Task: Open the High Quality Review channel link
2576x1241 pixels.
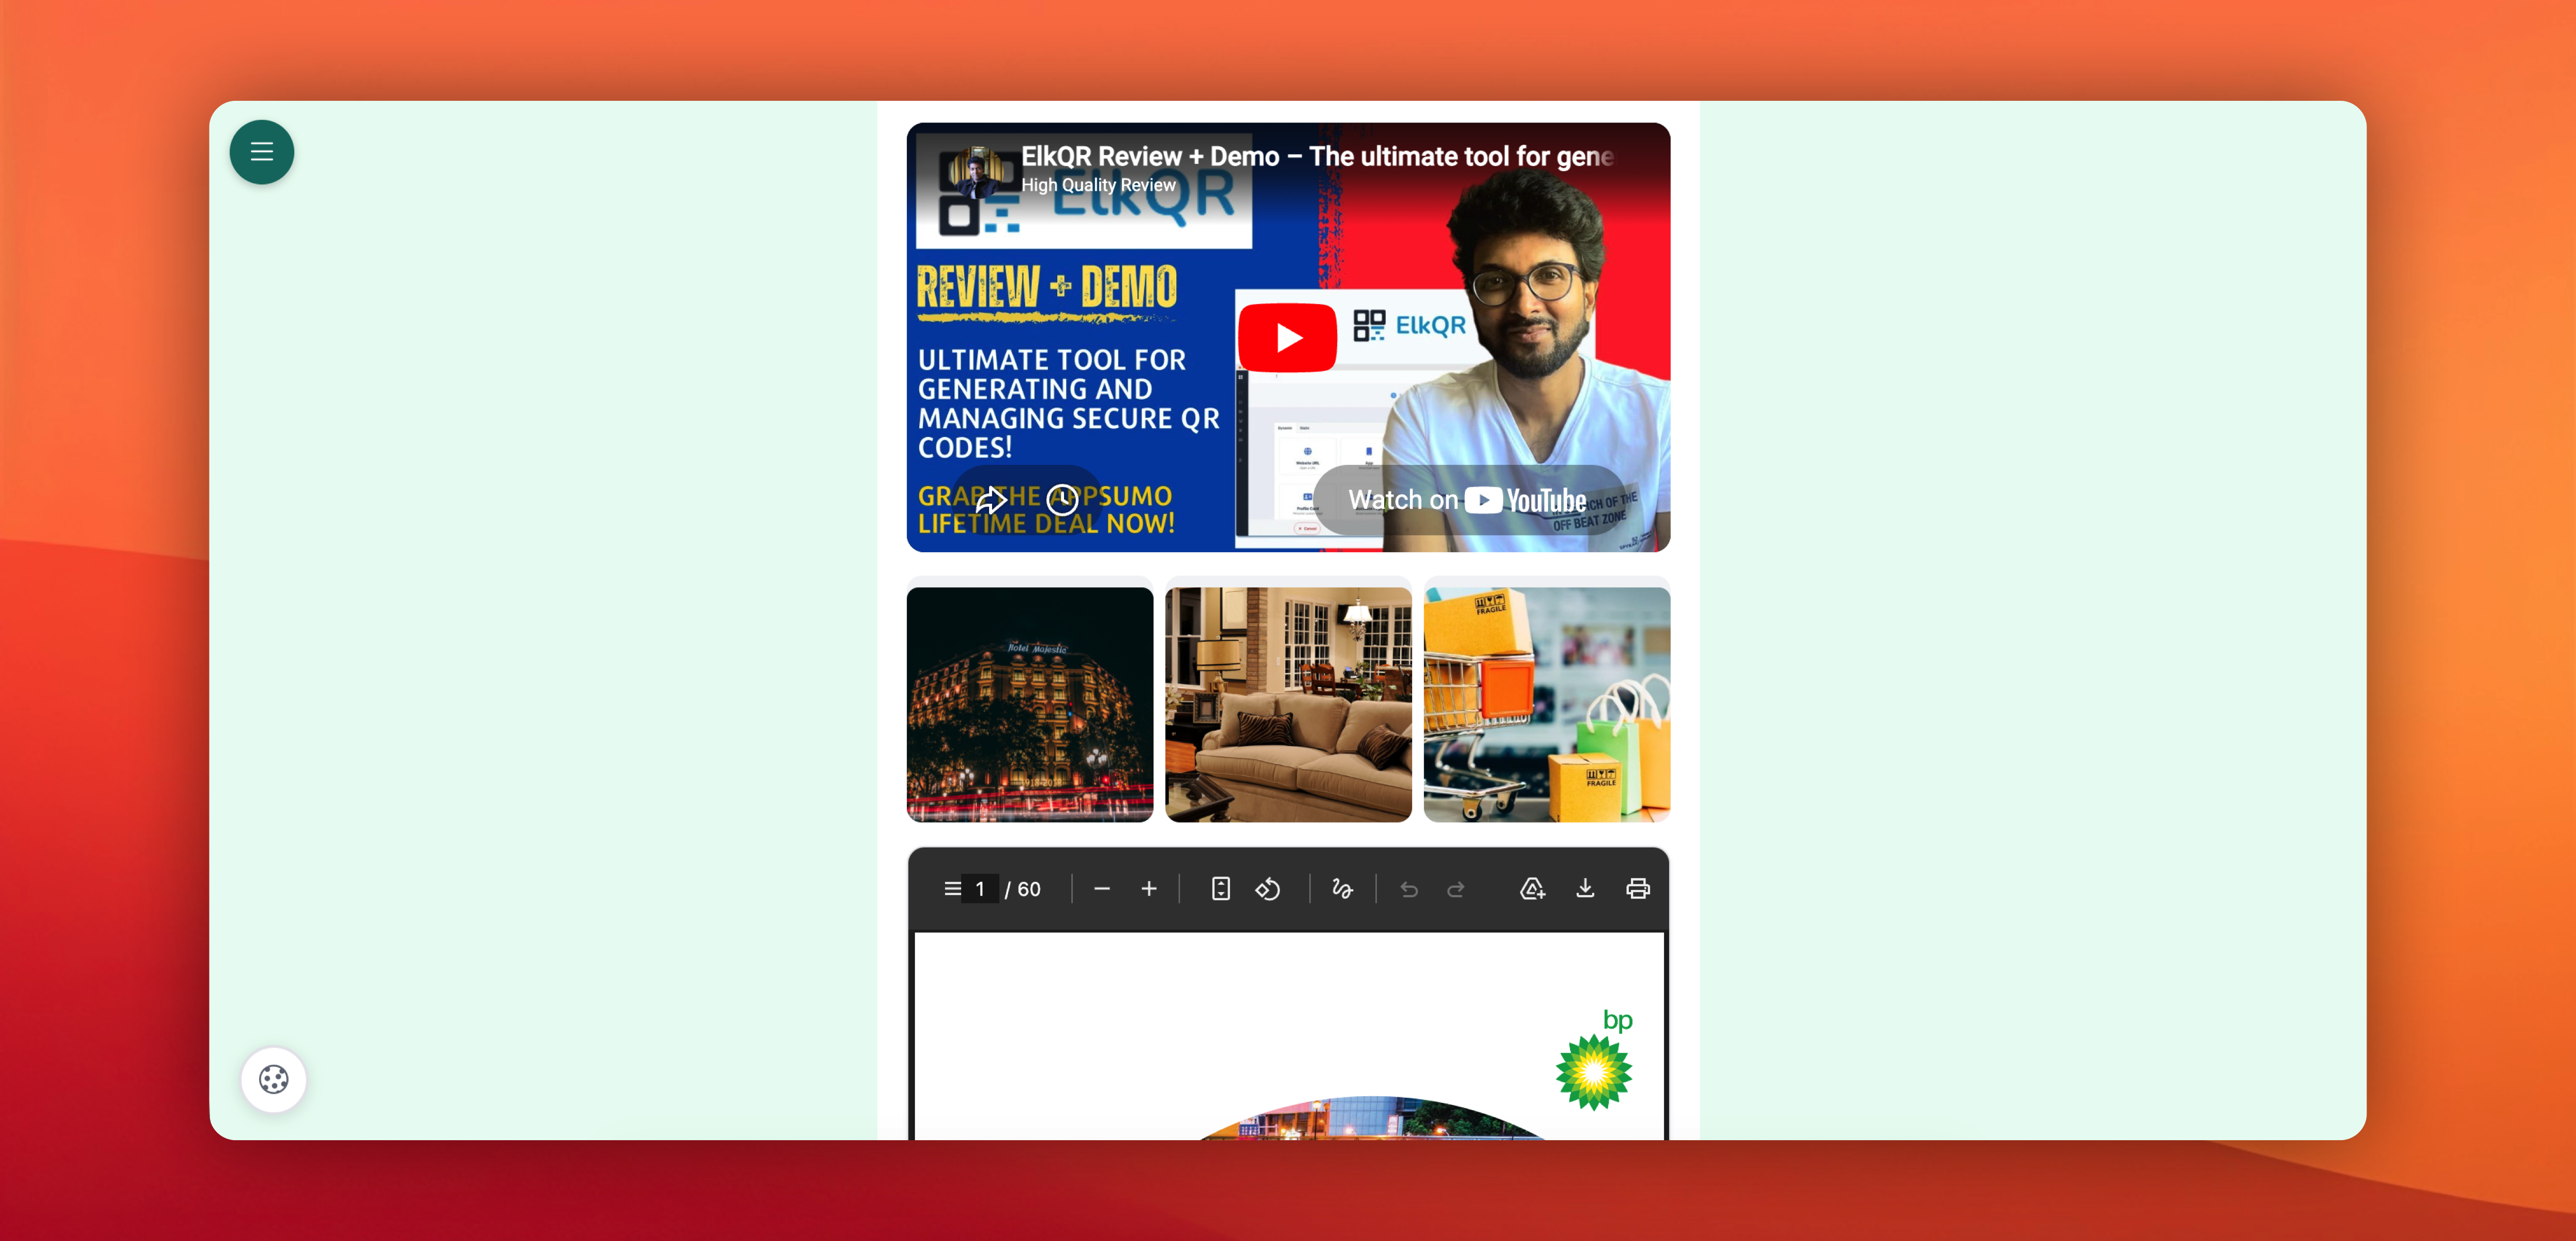Action: (1098, 185)
